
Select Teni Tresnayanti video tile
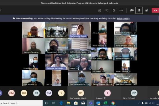(x=79, y=78)
